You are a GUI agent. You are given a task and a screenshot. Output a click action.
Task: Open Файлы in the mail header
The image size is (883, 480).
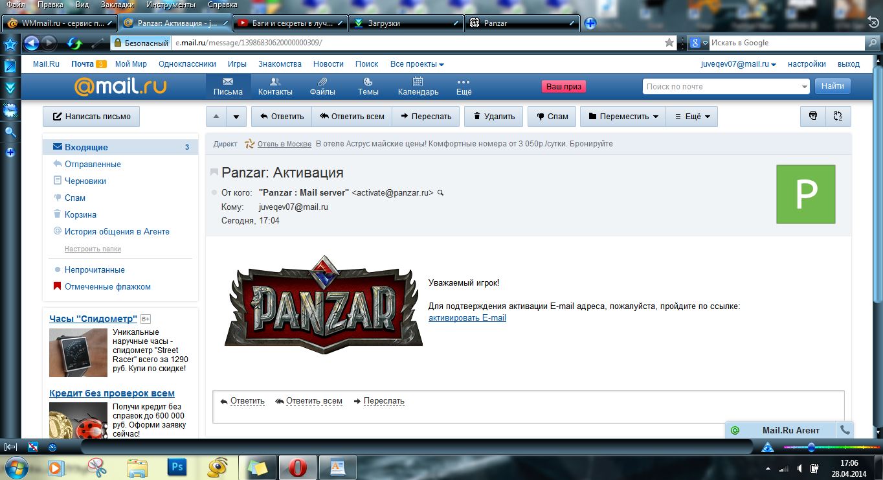[322, 86]
